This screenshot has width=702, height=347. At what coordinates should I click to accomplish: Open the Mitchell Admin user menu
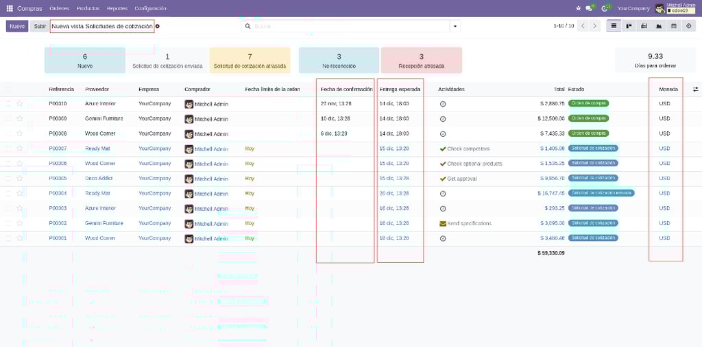(675, 8)
